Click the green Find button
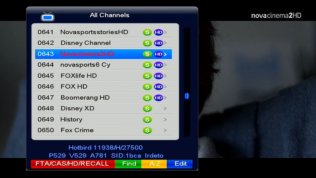The width and height of the screenshot is (316, 178). [128, 164]
